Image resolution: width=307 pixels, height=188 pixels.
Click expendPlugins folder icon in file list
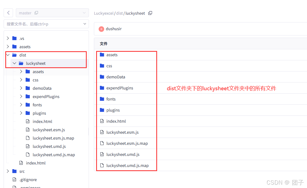click(102, 88)
